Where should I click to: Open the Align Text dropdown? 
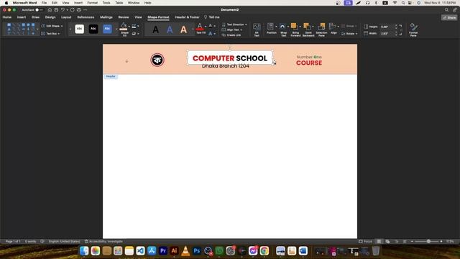pos(232,30)
